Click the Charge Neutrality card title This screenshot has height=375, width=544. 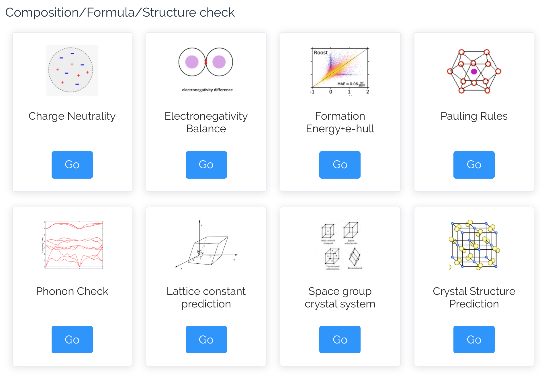tap(72, 116)
